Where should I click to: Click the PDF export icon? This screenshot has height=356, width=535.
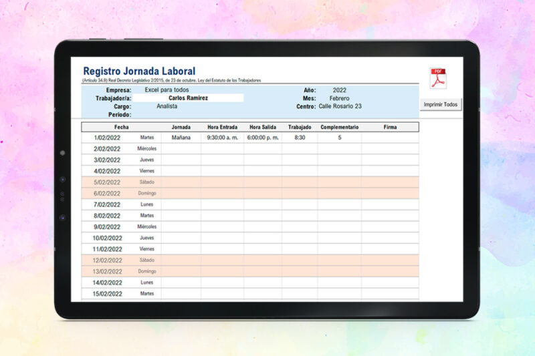439,79
